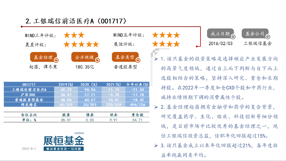Select the 沪深300 value 27.21

(90, 95)
